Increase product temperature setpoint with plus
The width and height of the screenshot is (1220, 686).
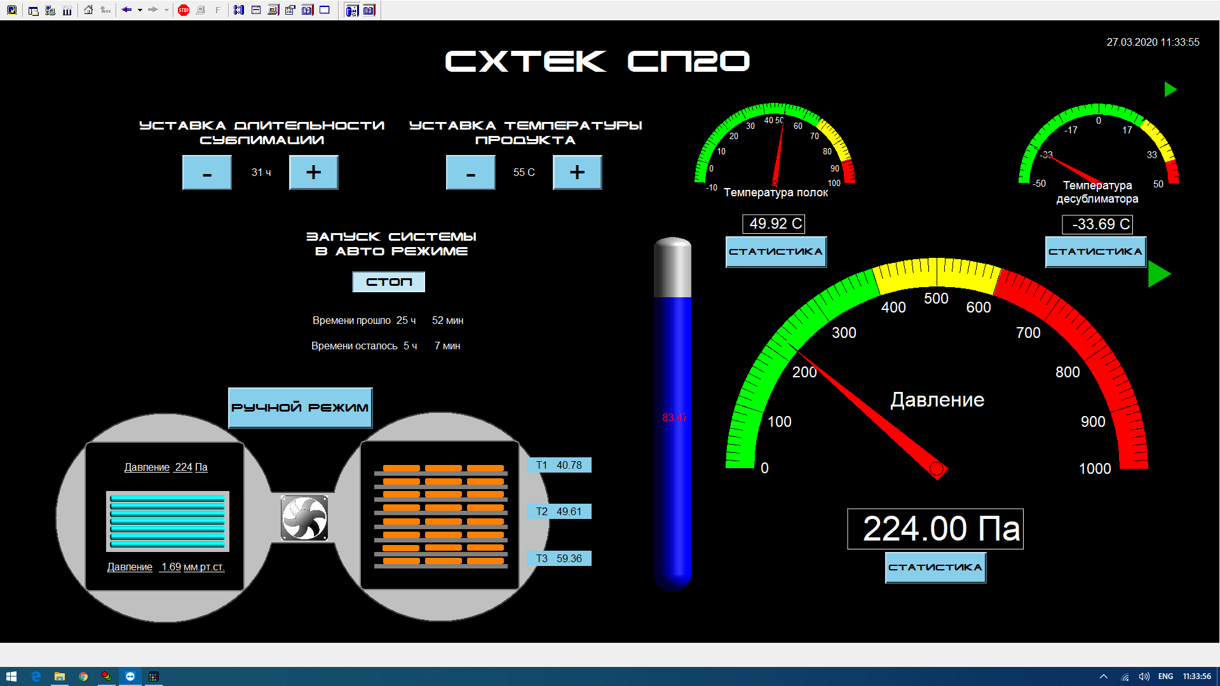(577, 173)
